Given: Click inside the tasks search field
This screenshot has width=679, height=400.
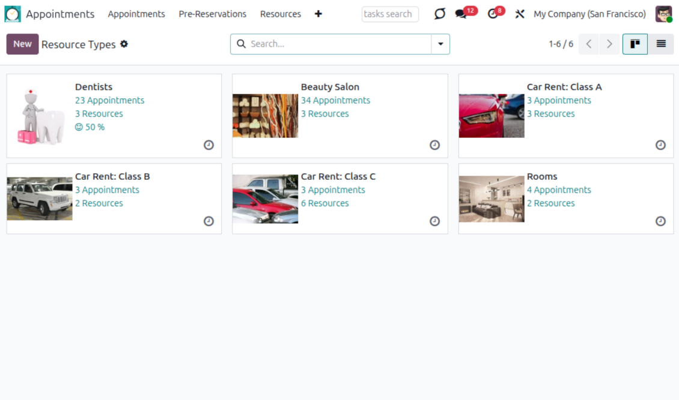Looking at the screenshot, I should [389, 14].
